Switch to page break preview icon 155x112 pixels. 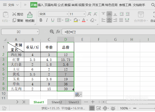point(99,108)
